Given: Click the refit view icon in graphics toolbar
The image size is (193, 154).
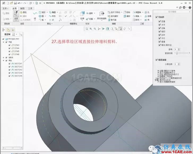Looking at the screenshot, I should click(87, 29).
